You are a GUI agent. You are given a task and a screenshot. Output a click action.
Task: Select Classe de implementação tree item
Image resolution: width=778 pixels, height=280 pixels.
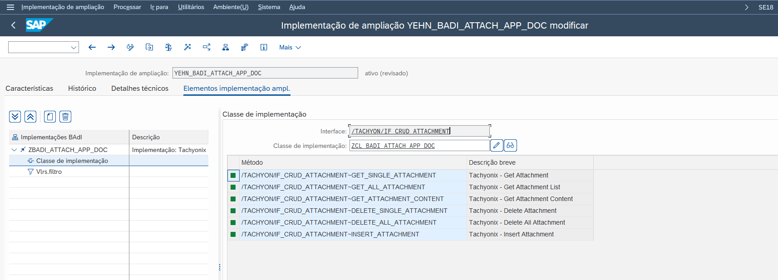[72, 161]
